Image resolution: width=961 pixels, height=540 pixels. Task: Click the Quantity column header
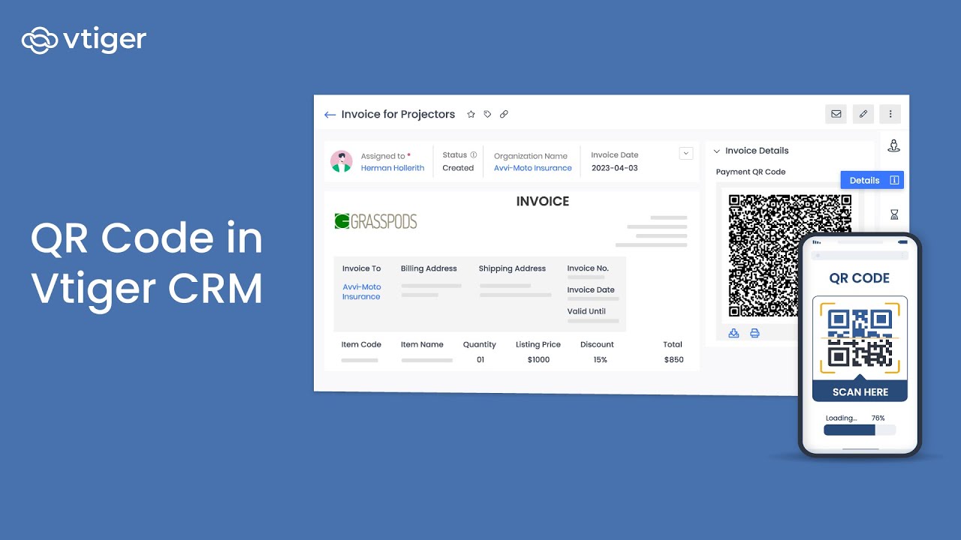point(480,345)
